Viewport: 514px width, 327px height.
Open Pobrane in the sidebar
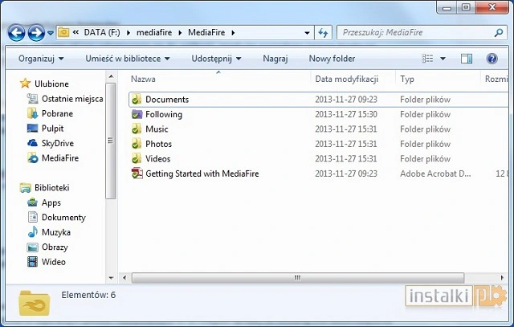pos(57,113)
